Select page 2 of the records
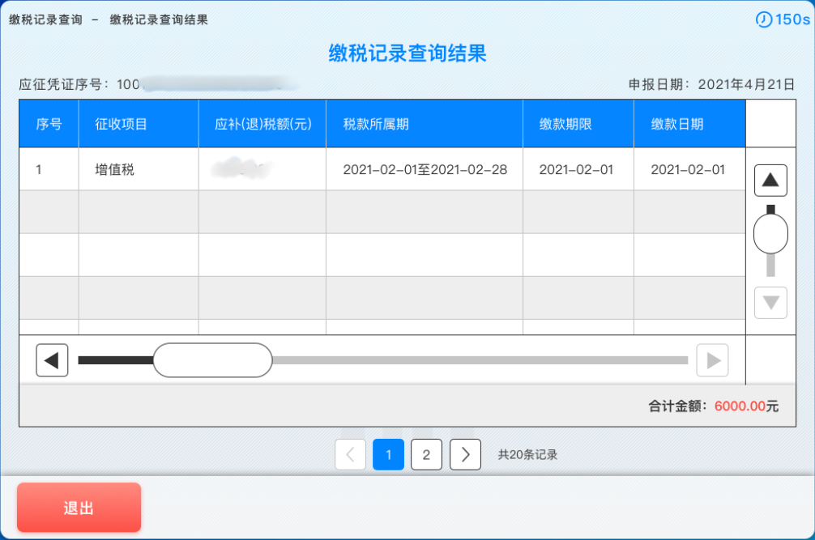Screen dimensions: 815x540 pos(426,454)
